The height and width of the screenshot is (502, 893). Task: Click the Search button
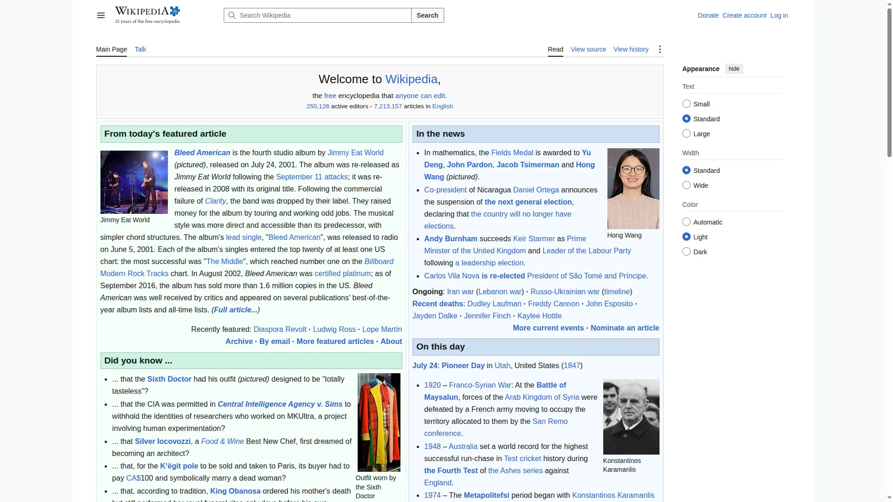427,15
